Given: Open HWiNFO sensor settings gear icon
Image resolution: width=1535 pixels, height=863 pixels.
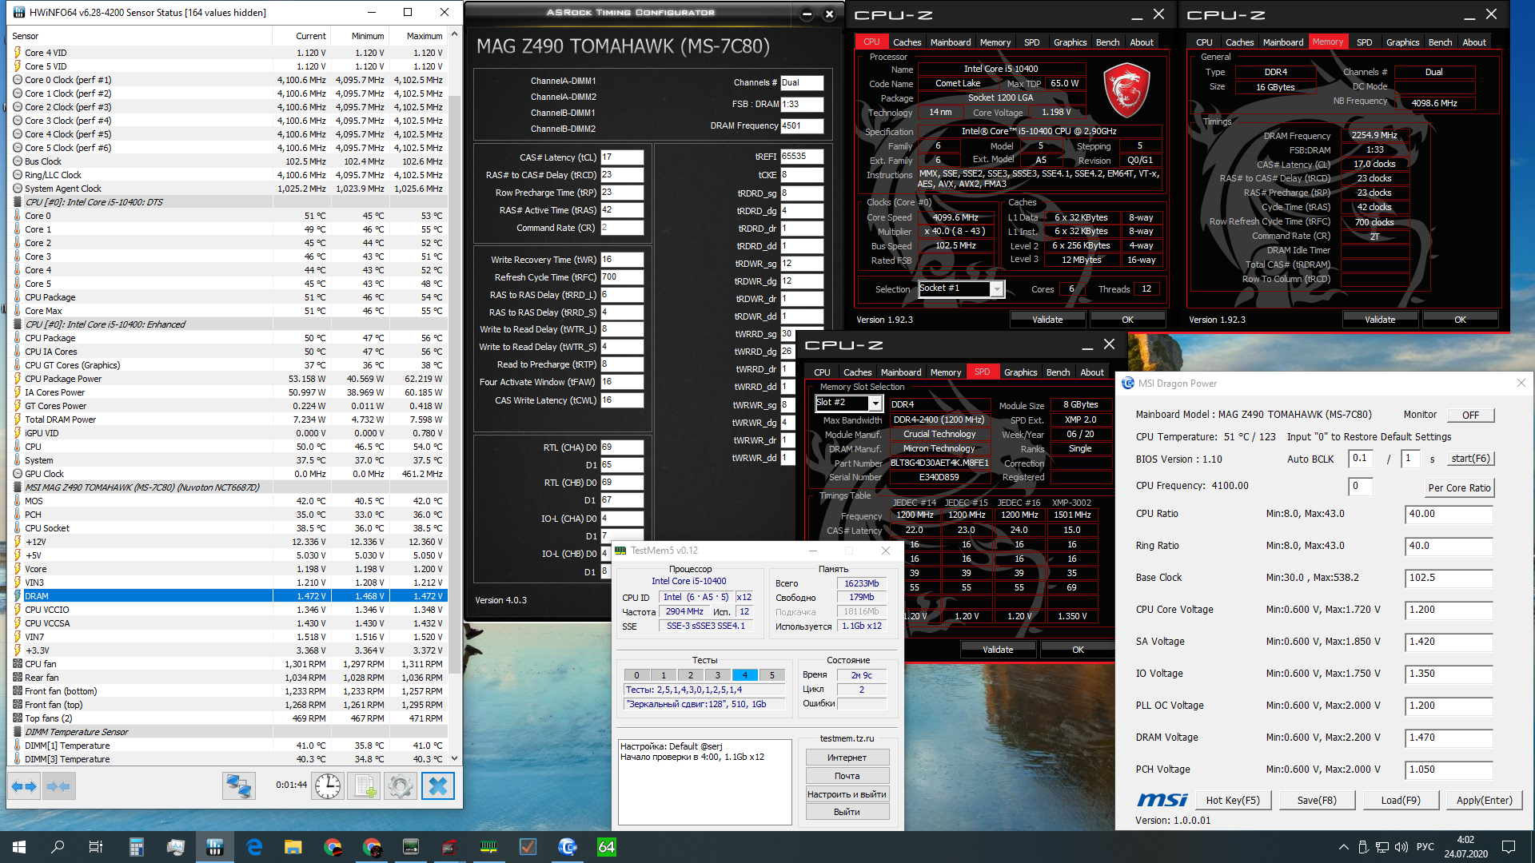Looking at the screenshot, I should 400,786.
